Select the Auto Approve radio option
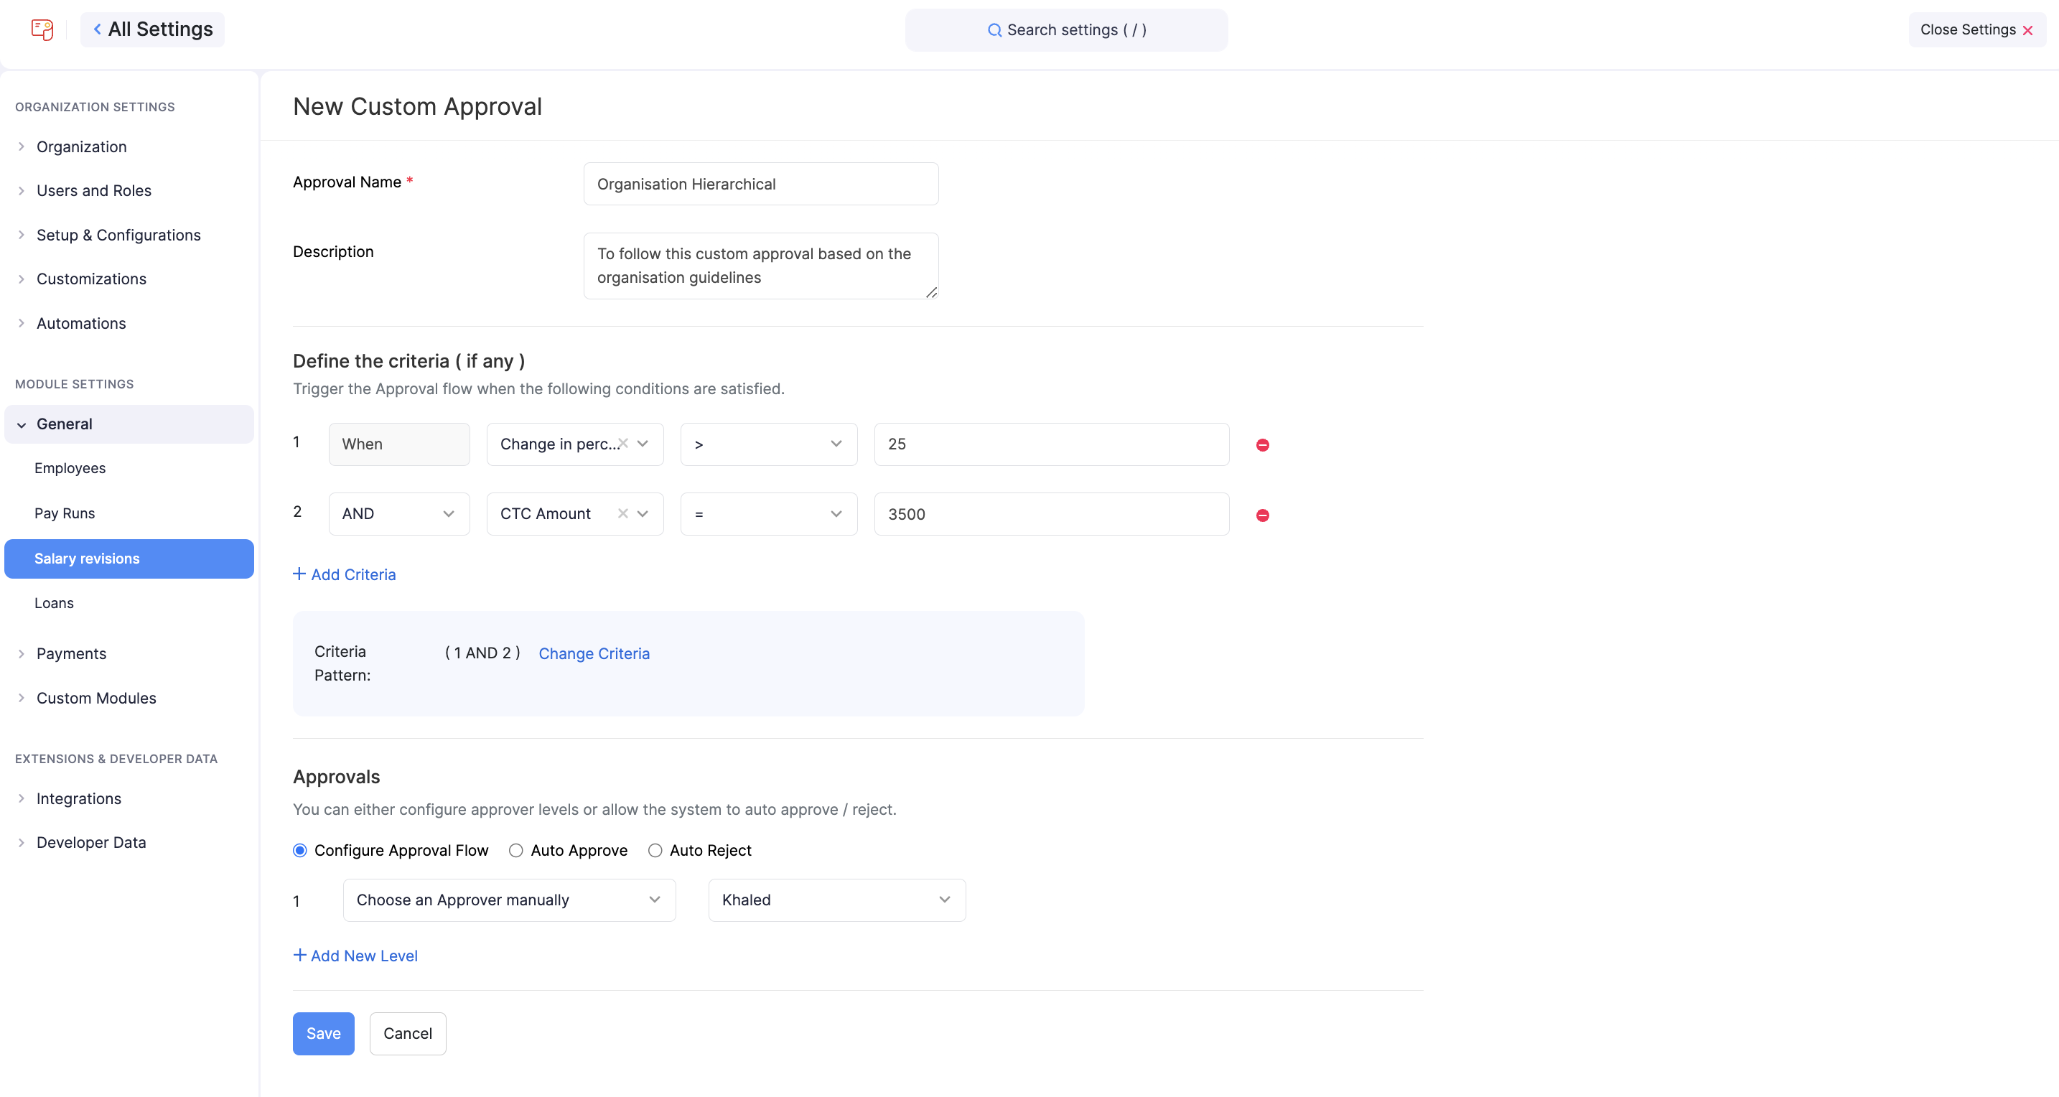The width and height of the screenshot is (2059, 1097). click(x=516, y=850)
